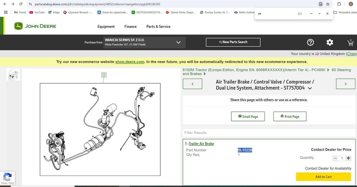The height and width of the screenshot is (187, 357).
Task: Click the Print Page button
Action: pyautogui.click(x=290, y=116)
